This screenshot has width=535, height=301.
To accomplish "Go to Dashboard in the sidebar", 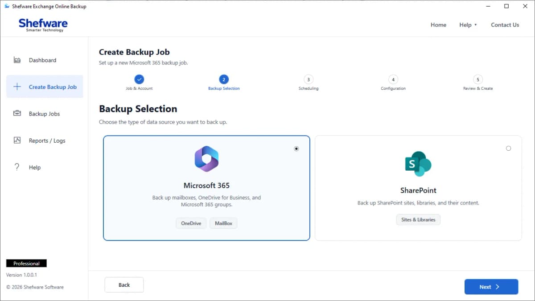I will coord(45,60).
